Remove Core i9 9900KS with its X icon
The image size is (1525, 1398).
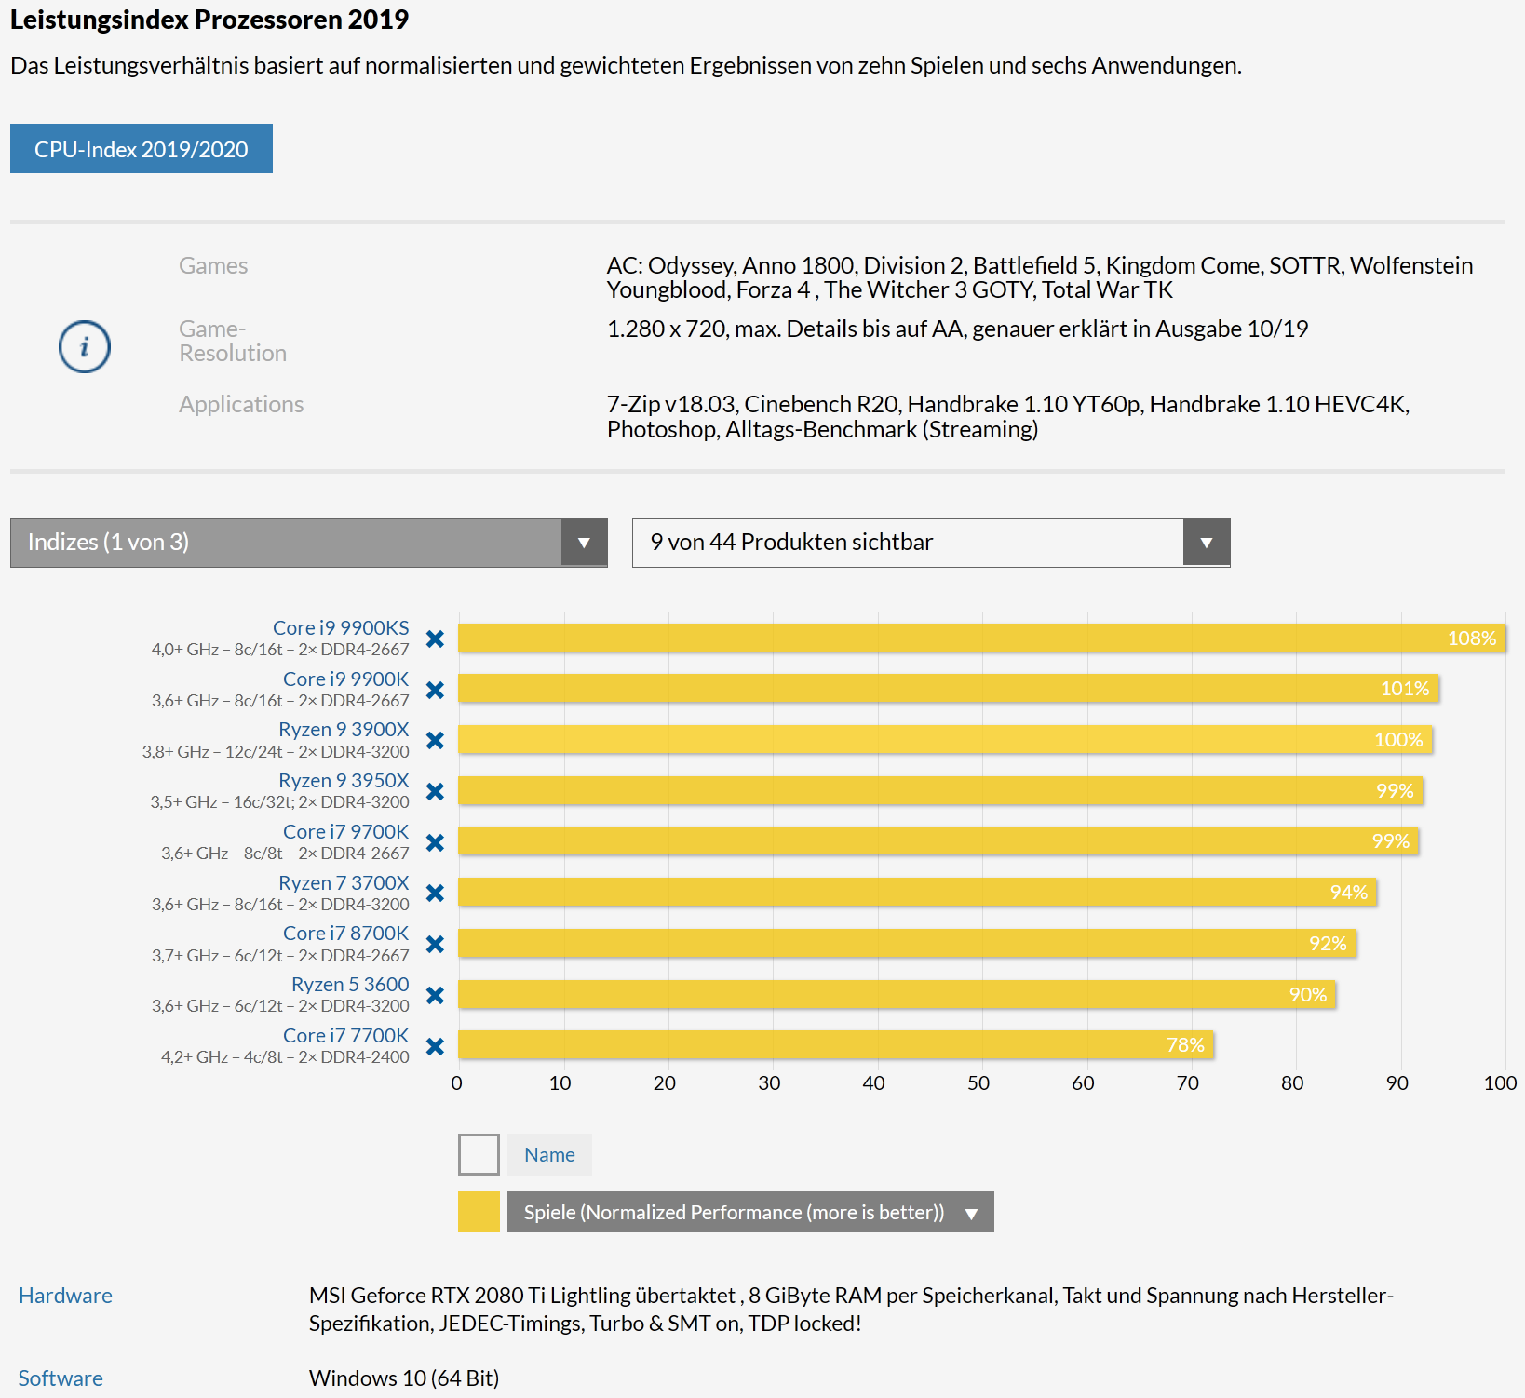435,639
